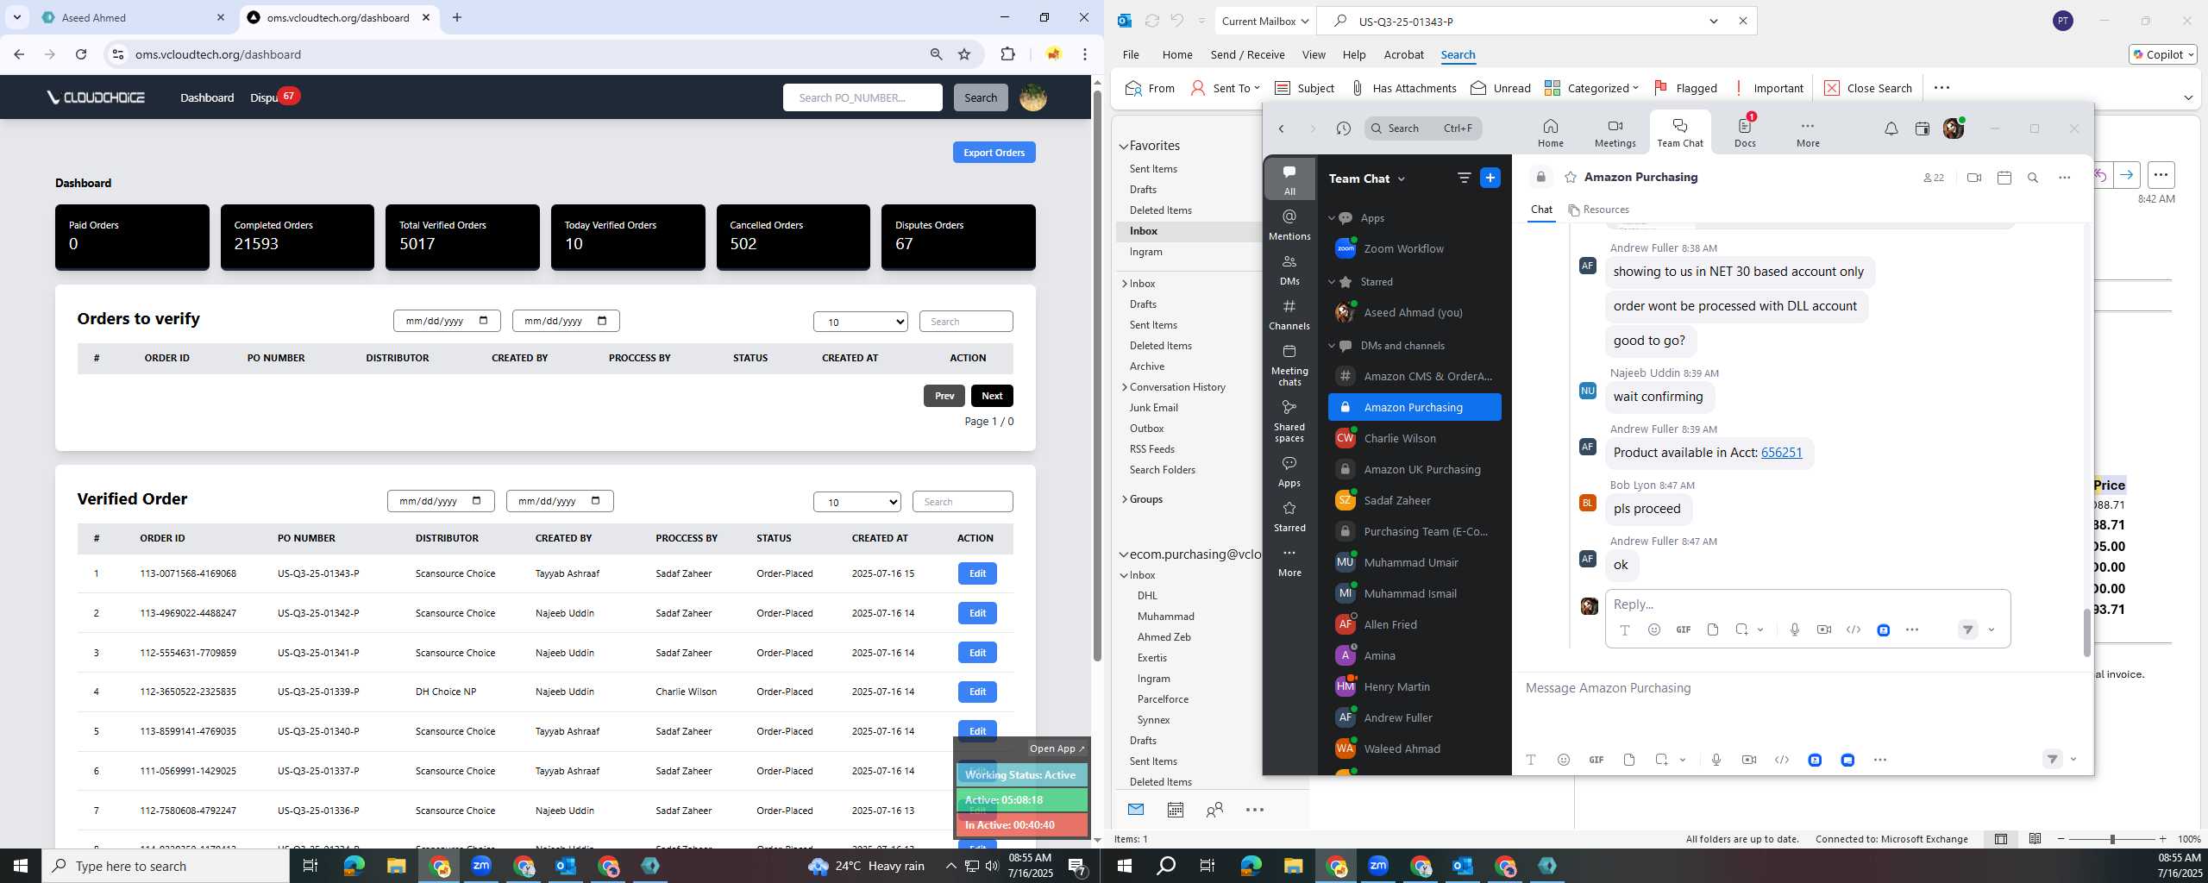Open Docs tab in Zoom
The image size is (2208, 883).
[x=1745, y=134]
